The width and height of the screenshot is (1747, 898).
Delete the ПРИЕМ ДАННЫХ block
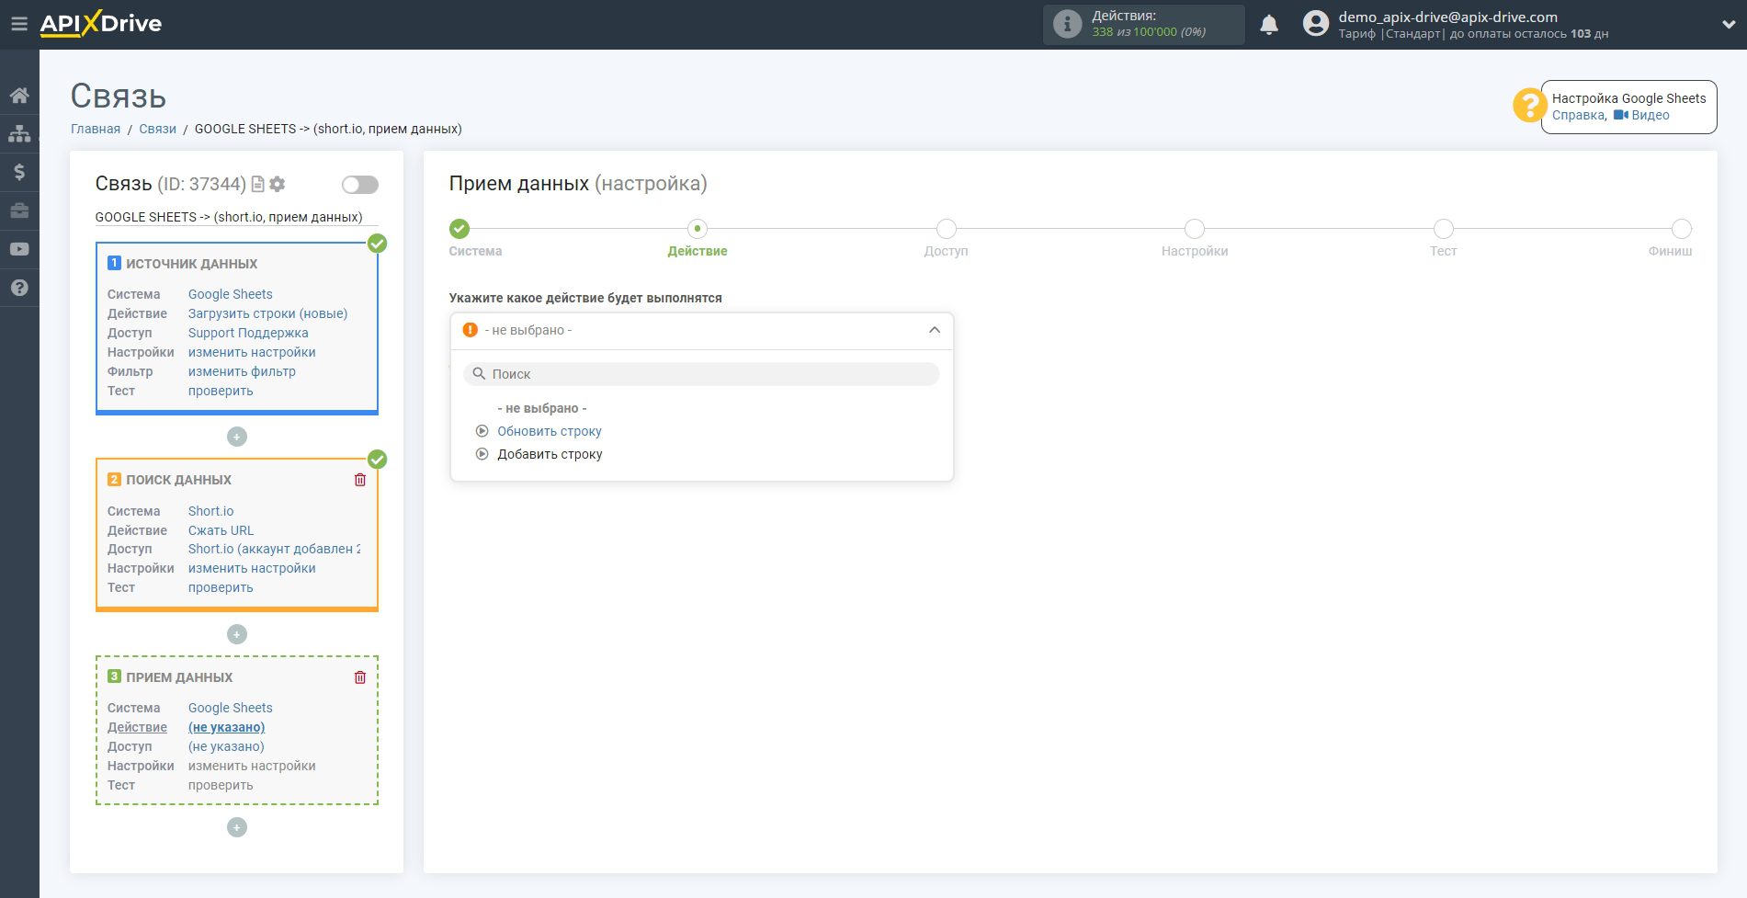point(360,677)
